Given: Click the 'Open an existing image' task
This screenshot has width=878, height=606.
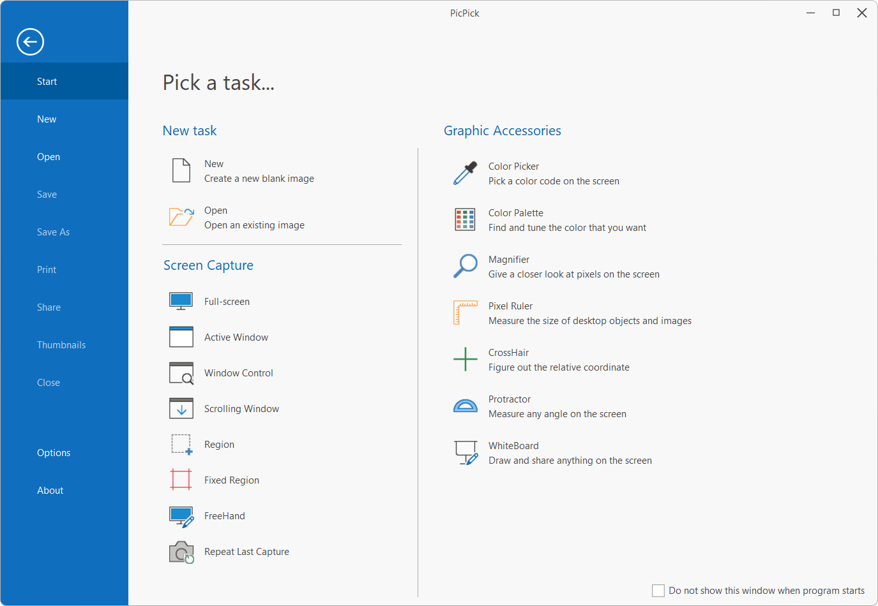Looking at the screenshot, I should point(254,225).
